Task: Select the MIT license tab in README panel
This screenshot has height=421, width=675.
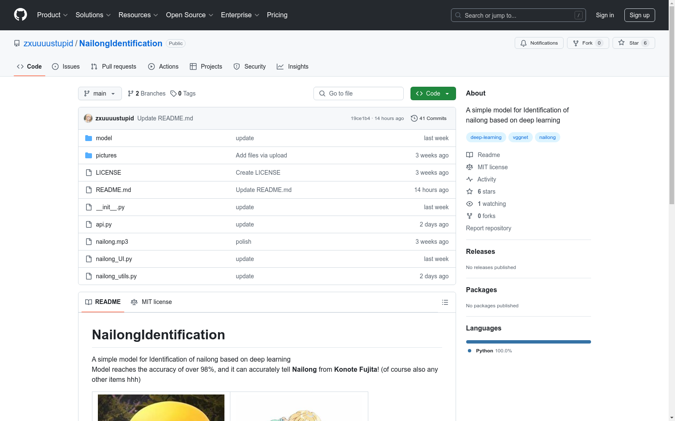Action: [x=151, y=302]
